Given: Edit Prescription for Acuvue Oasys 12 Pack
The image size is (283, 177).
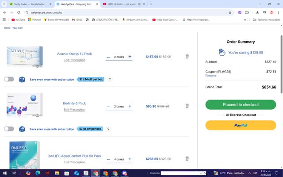Looking at the screenshot, I should click(x=74, y=60).
